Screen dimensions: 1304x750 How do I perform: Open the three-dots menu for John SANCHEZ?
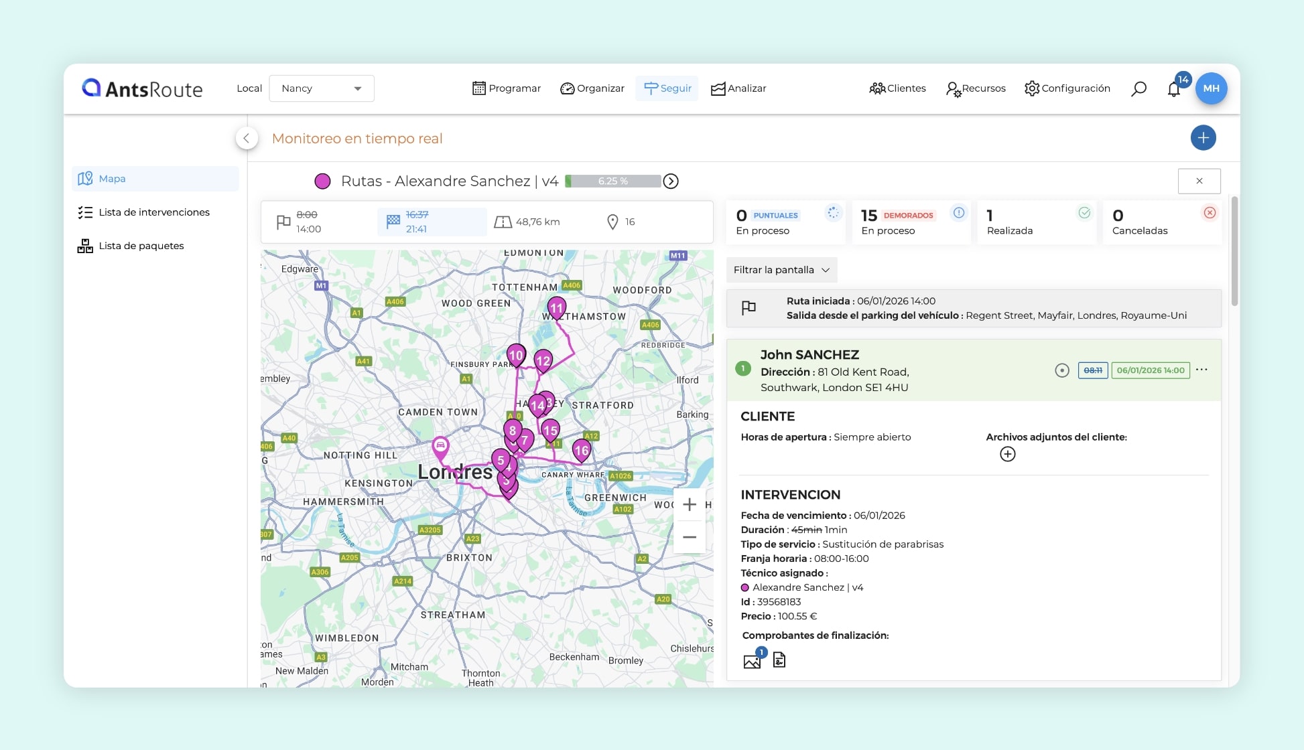pos(1201,370)
